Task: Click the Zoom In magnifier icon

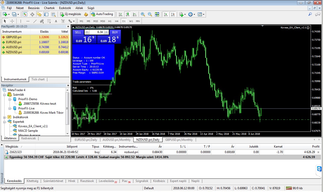Action: click(x=143, y=14)
